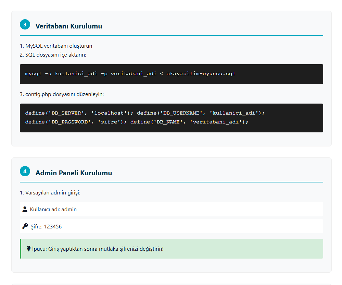Viewport: 342px width, 285px height.
Task: Click the text 'SQL dosyasını içe aktarın'
Action: [56, 55]
